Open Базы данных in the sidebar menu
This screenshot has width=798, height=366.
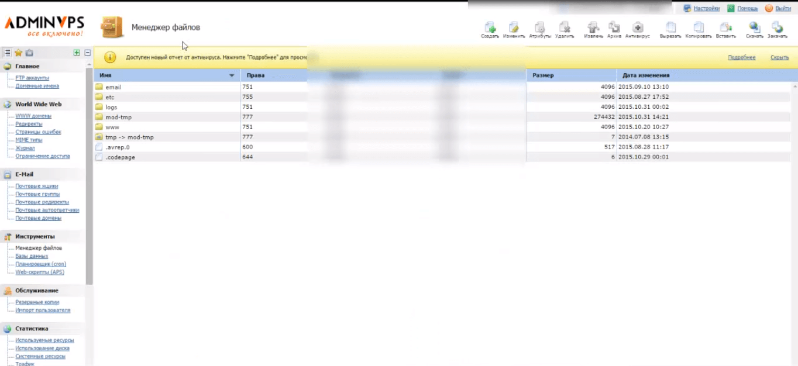32,256
